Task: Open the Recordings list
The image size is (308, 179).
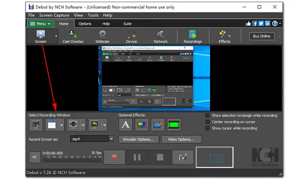Action: (x=193, y=37)
